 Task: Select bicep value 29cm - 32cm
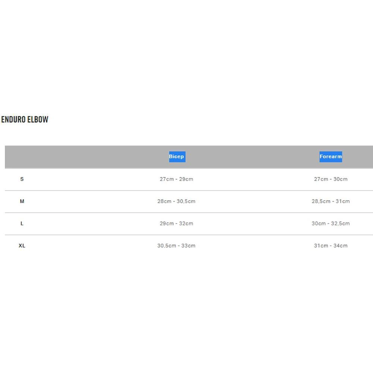(x=176, y=223)
